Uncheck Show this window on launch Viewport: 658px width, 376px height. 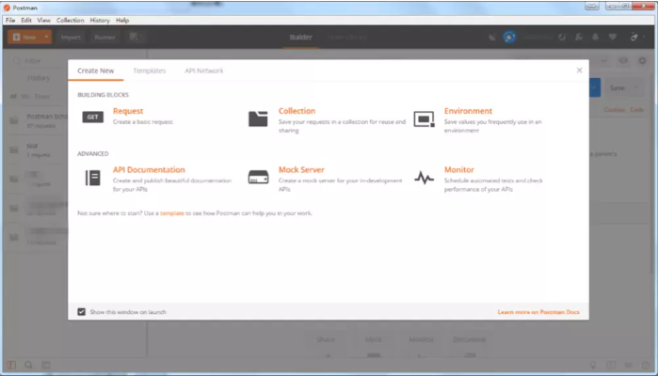coord(81,312)
